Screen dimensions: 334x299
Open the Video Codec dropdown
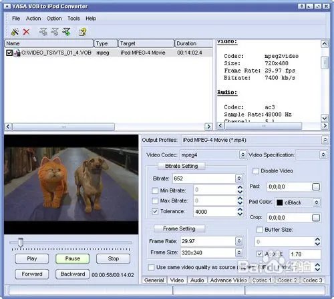242,154
